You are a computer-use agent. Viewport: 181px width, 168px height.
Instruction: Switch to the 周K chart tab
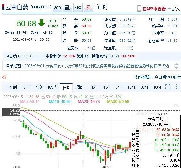[79, 87]
